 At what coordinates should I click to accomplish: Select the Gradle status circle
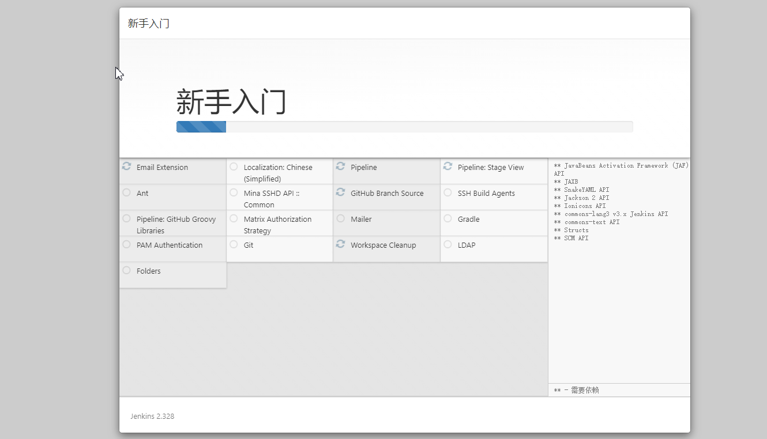448,218
